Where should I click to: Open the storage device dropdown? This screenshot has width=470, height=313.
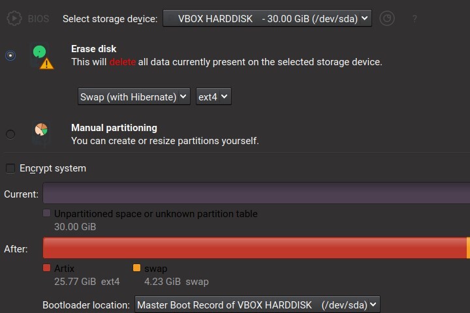[x=267, y=18]
